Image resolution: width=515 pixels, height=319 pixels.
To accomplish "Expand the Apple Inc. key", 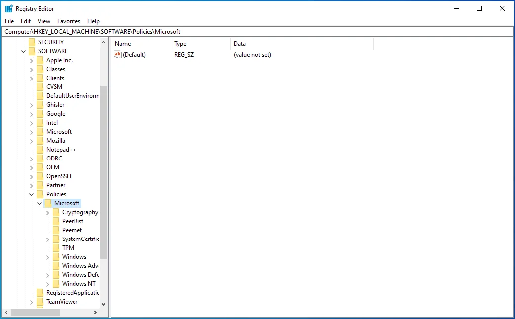I will click(x=31, y=61).
